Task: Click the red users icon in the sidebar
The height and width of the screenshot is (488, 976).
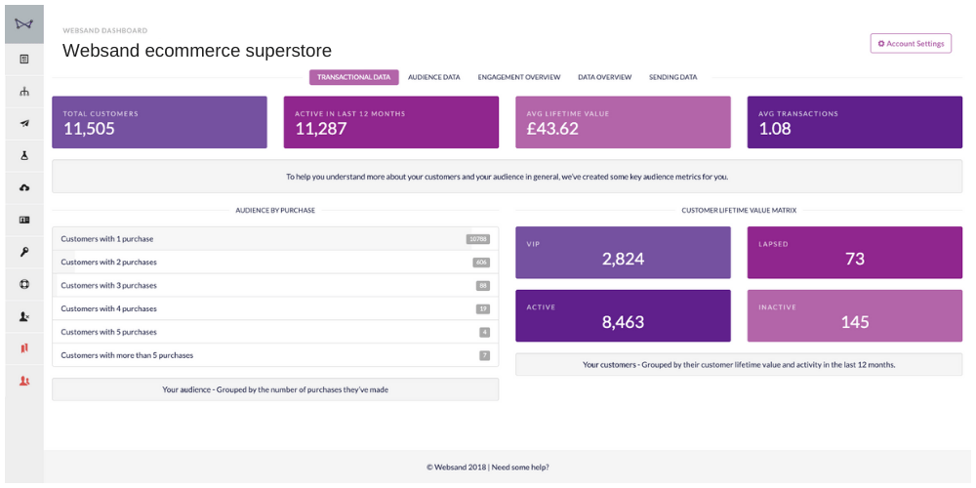Action: click(24, 381)
